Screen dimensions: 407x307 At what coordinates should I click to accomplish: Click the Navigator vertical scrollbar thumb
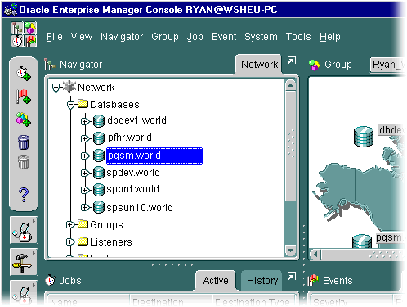click(291, 146)
